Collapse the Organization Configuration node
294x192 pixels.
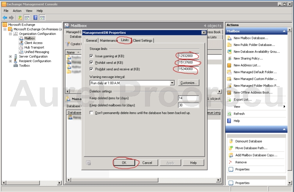(x=10, y=34)
